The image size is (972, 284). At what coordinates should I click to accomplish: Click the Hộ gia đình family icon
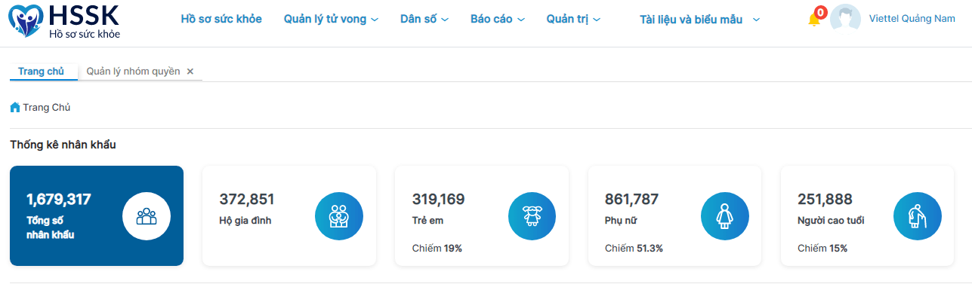[x=339, y=216]
